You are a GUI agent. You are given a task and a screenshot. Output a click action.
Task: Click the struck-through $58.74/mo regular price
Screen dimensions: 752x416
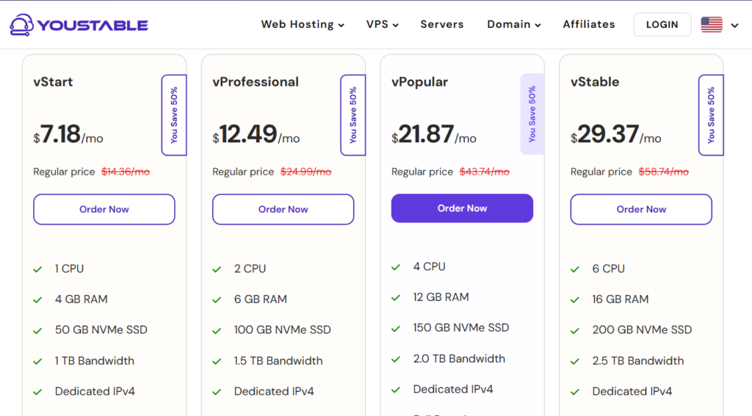click(x=664, y=172)
